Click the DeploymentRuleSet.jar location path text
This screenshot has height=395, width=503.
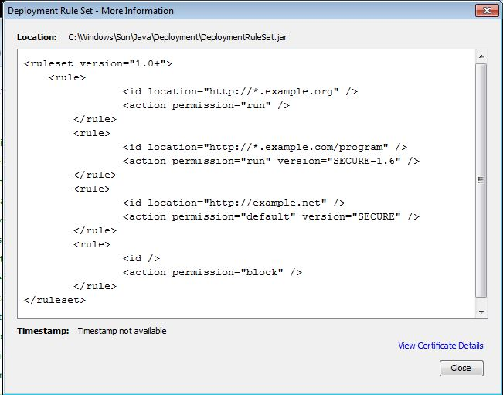178,37
